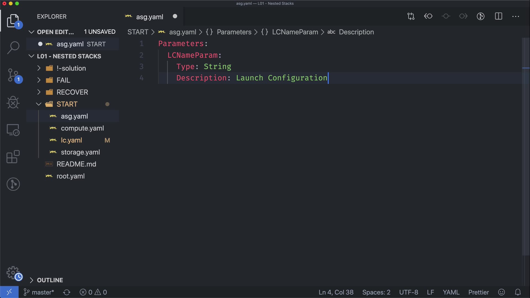
Task: Open the Compare Changes icon in toolbar
Action: [411, 16]
